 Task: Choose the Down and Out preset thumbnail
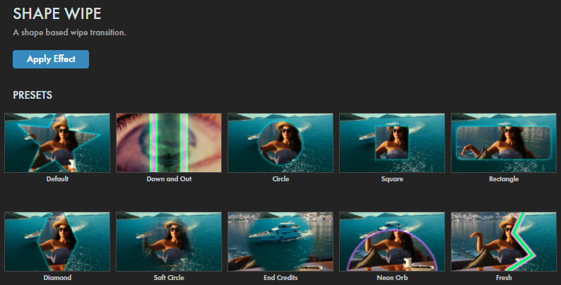[169, 143]
